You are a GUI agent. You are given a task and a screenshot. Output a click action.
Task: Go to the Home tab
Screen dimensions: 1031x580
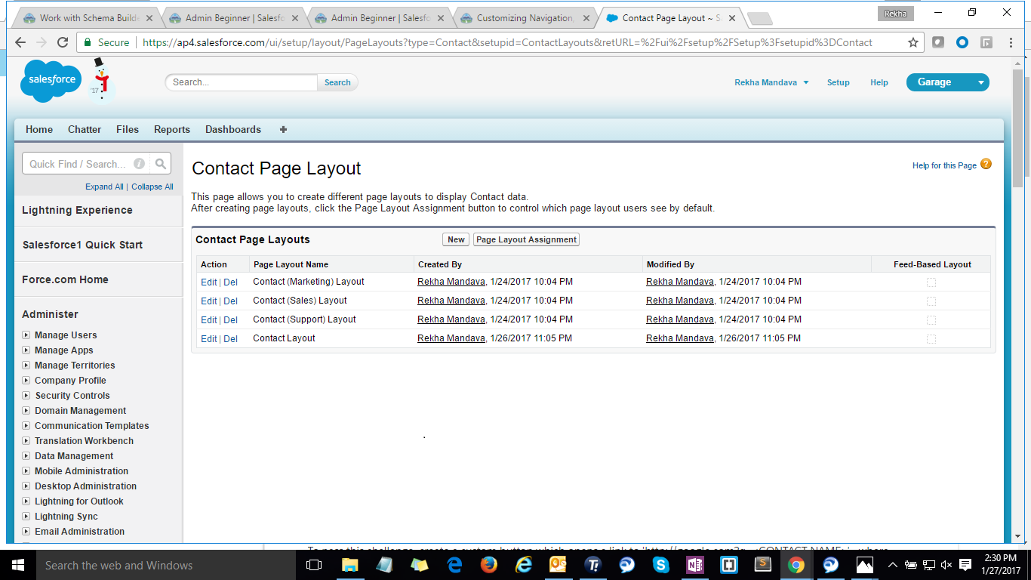pyautogui.click(x=39, y=130)
